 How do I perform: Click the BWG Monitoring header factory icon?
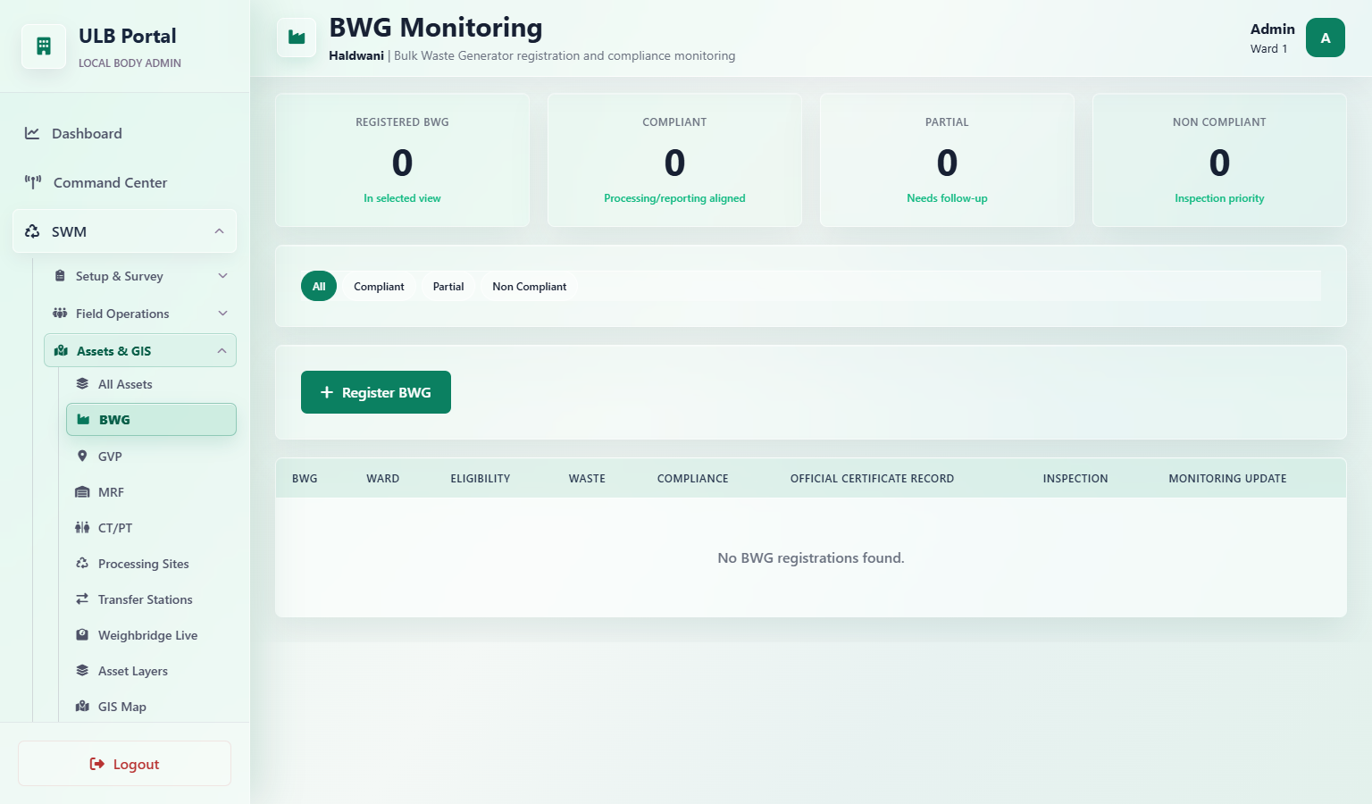coord(297,38)
